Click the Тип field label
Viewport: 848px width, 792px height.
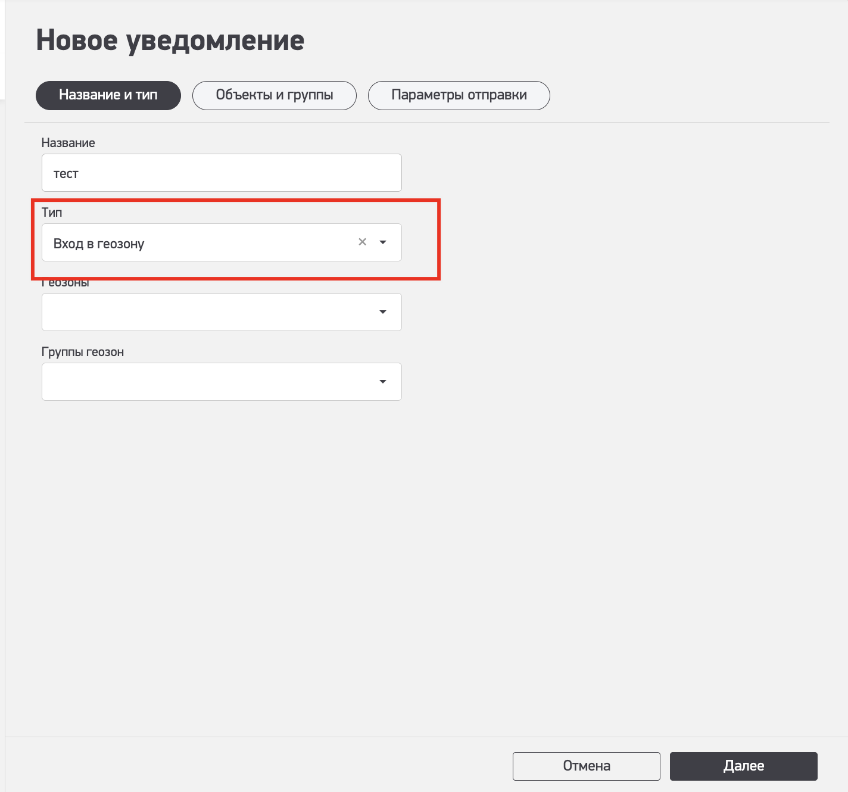pos(52,213)
